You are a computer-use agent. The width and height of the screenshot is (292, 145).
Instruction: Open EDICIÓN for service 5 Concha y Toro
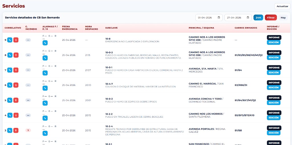click(273, 103)
